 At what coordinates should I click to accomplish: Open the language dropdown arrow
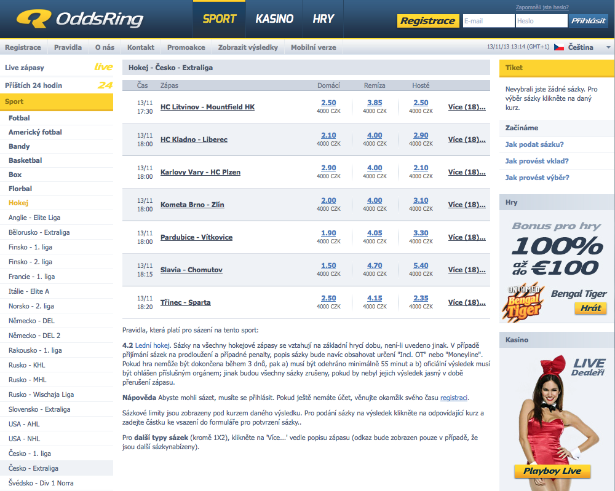coord(608,47)
